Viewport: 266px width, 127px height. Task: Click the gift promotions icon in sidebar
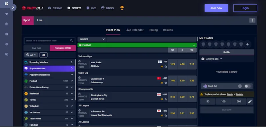[7, 34]
